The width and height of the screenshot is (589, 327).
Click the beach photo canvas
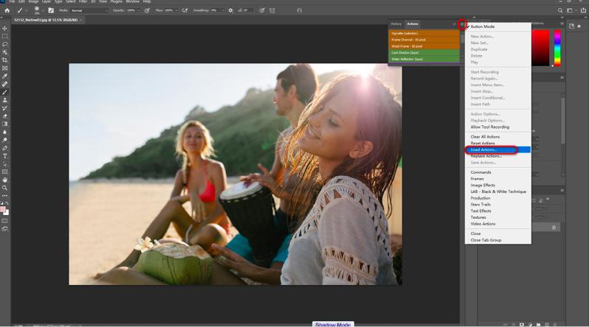coord(235,174)
